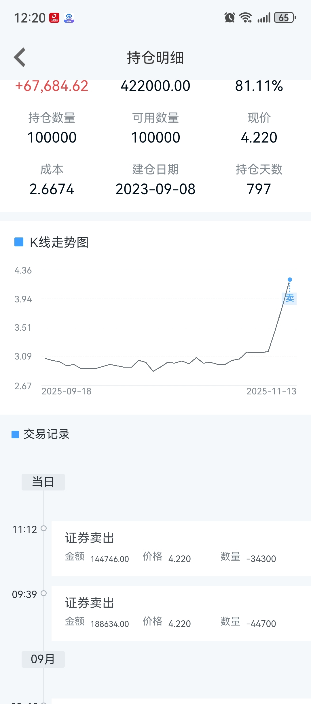311x704 pixels.
Task: Tap the blue square beside K线走势图
Action: click(19, 242)
